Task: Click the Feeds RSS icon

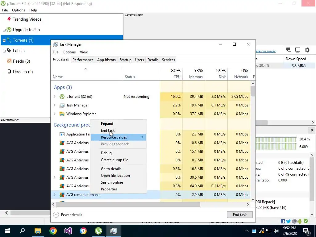Action: (9, 61)
